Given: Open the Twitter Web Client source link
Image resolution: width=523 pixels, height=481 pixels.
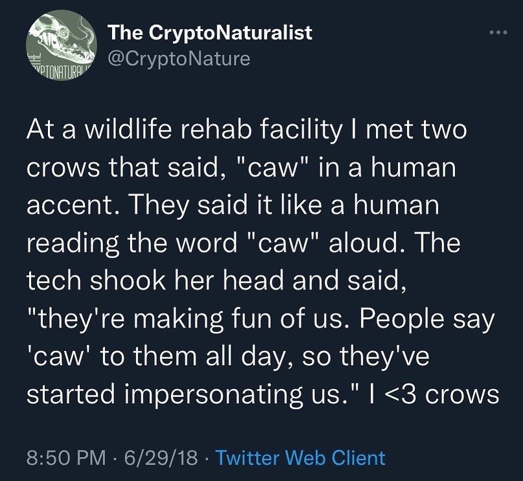Looking at the screenshot, I should pos(300,458).
